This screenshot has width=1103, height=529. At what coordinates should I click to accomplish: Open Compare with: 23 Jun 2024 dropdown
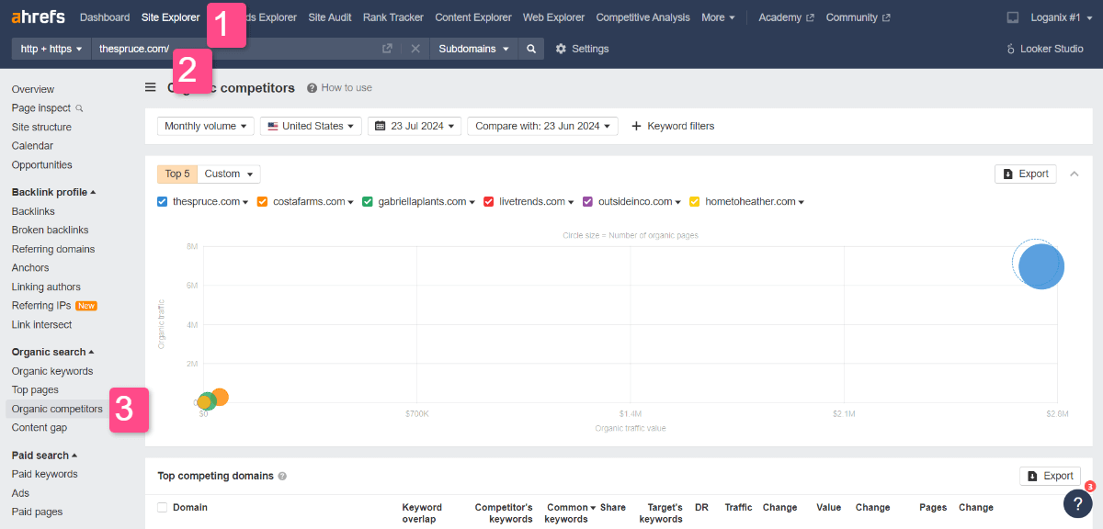(x=542, y=126)
